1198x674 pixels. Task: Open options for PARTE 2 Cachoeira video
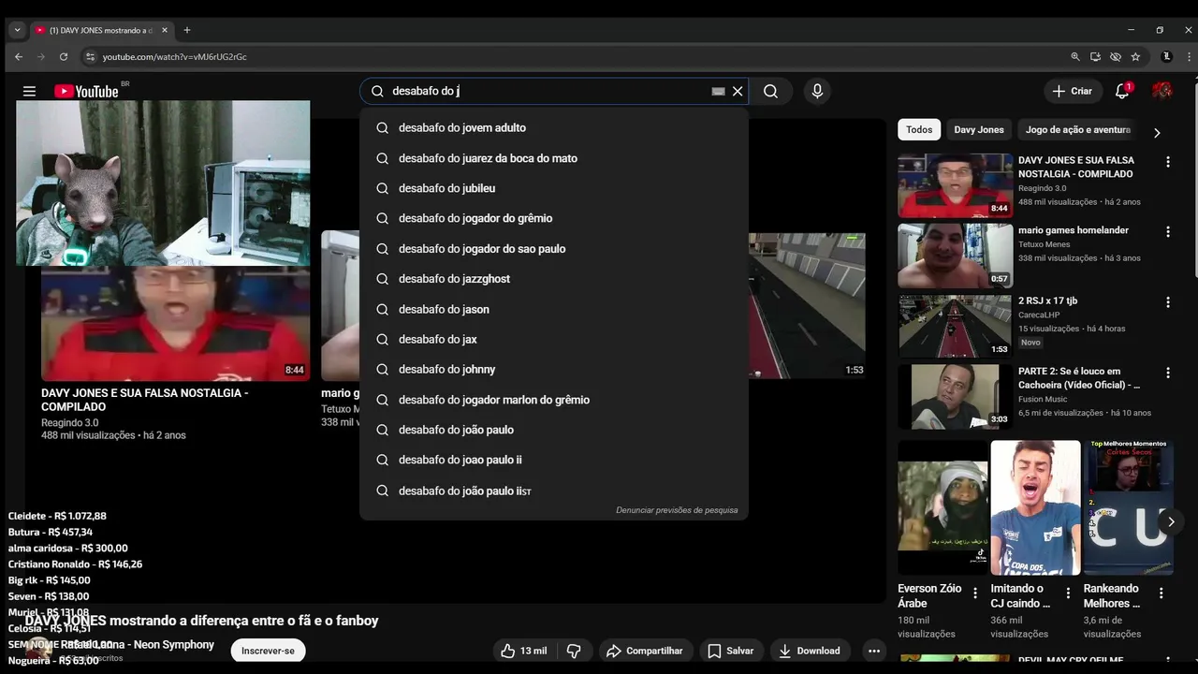pos(1167,373)
